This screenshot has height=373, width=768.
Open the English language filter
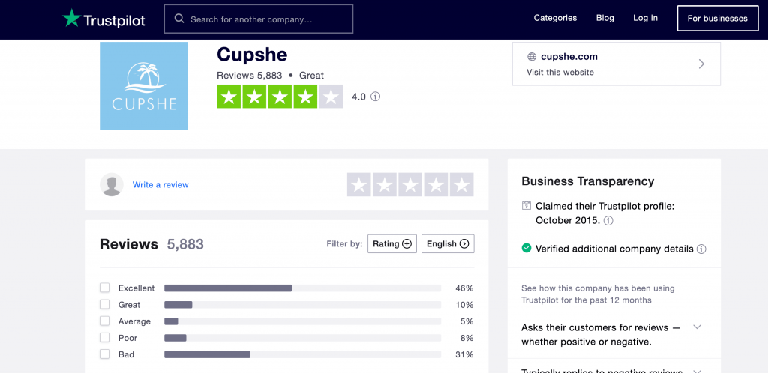pos(448,244)
